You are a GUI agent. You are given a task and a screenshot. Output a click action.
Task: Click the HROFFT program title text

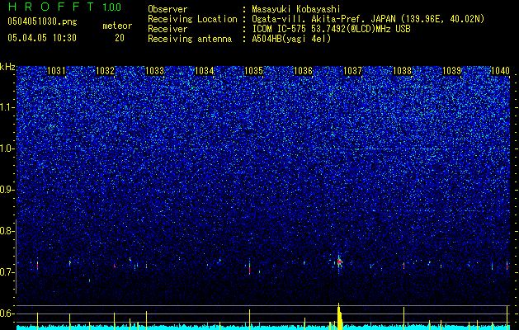click(51, 7)
